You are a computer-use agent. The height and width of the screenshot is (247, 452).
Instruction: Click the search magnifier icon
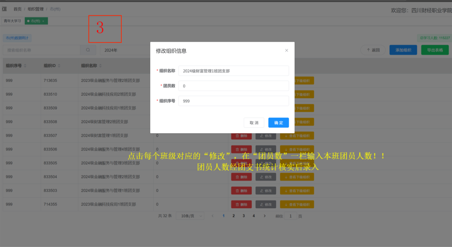[88, 50]
